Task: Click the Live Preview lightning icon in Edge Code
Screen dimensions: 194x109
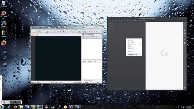Action: [185, 24]
